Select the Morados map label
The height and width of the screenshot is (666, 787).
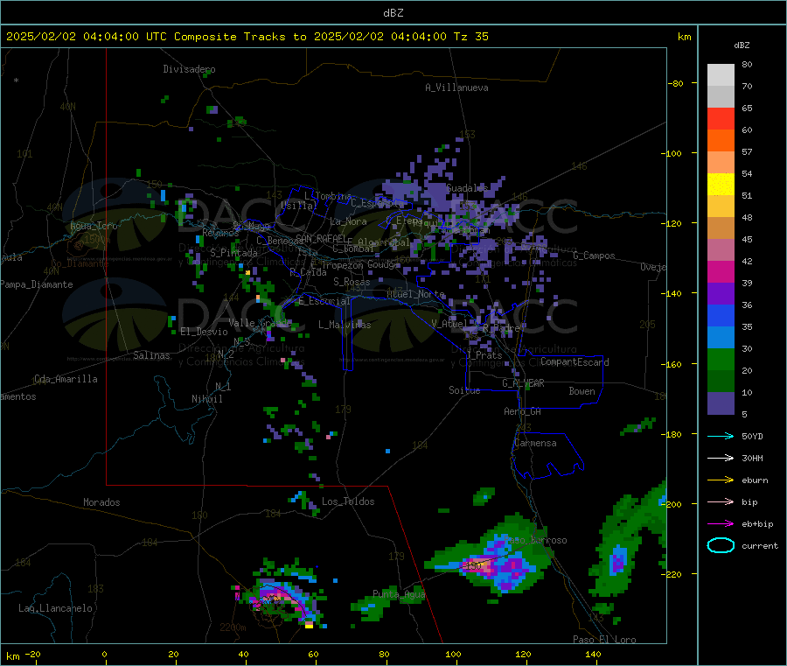(x=101, y=502)
